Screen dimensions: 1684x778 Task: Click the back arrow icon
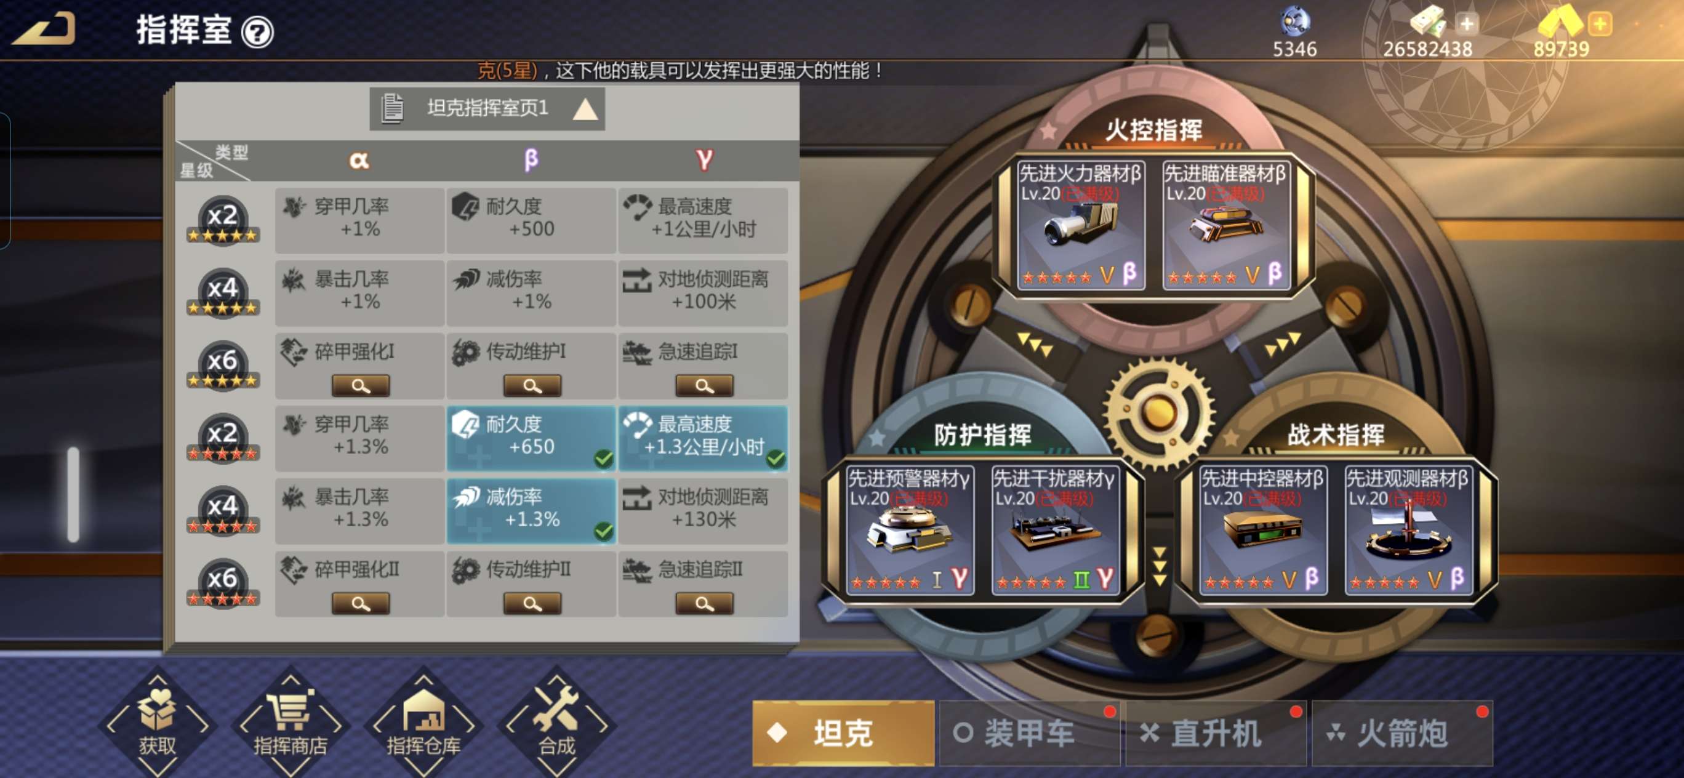[x=44, y=29]
